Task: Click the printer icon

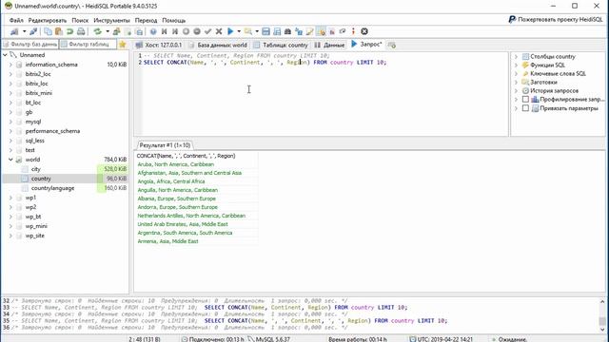Action: [81, 31]
